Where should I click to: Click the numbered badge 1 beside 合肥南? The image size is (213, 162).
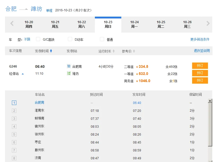14,103
